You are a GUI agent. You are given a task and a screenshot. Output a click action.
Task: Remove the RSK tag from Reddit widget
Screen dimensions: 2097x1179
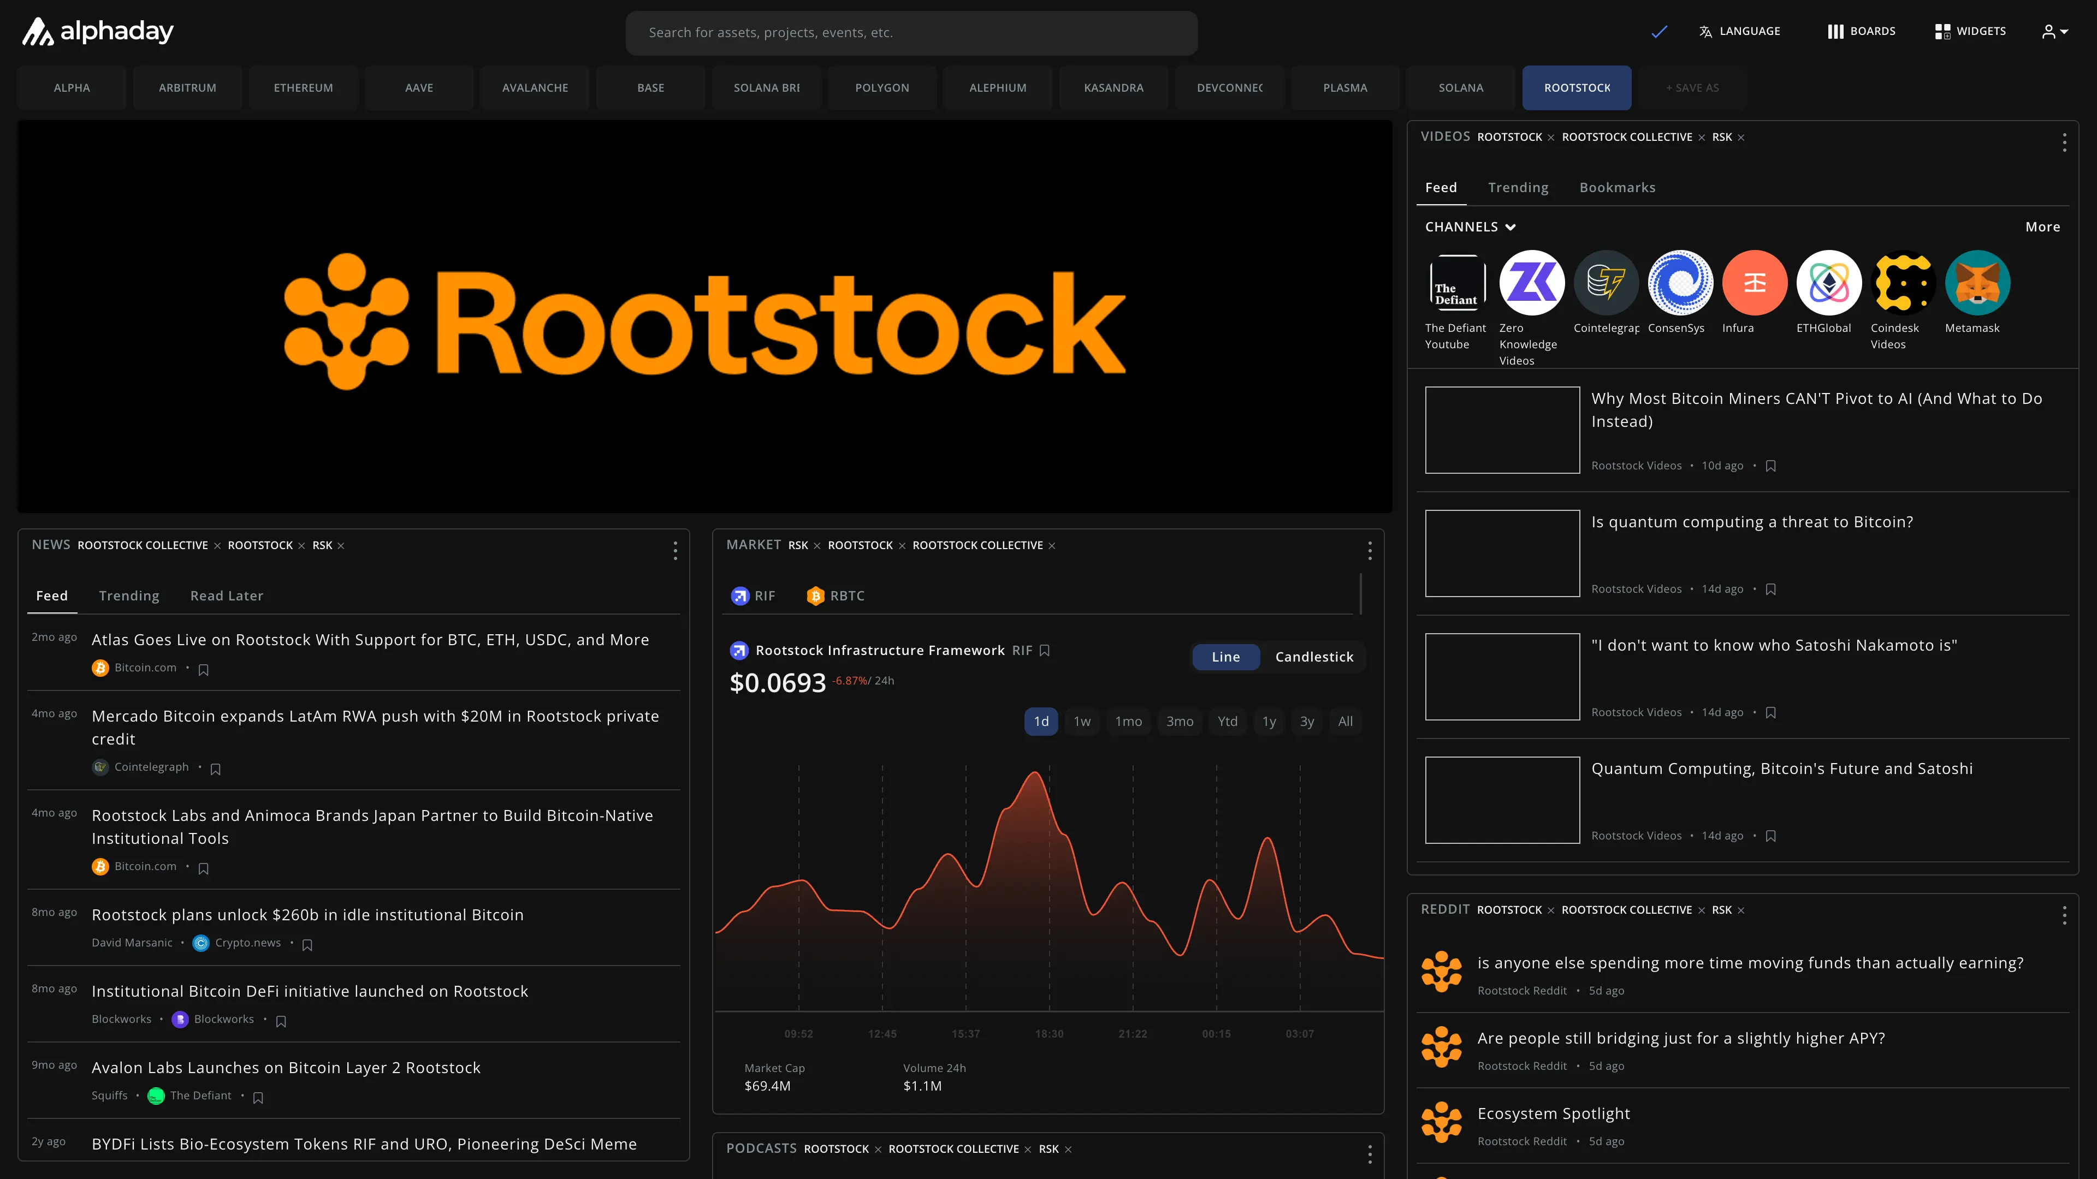1740,910
